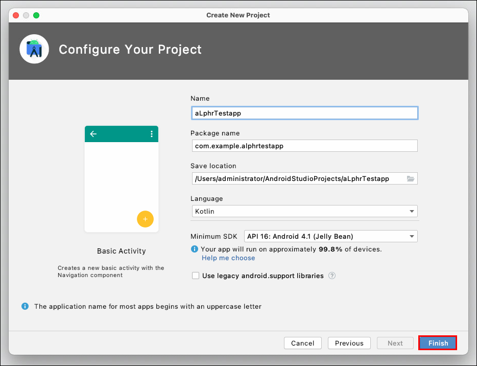Select the Basic Activity template preview
477x366 pixels.
tap(121, 178)
